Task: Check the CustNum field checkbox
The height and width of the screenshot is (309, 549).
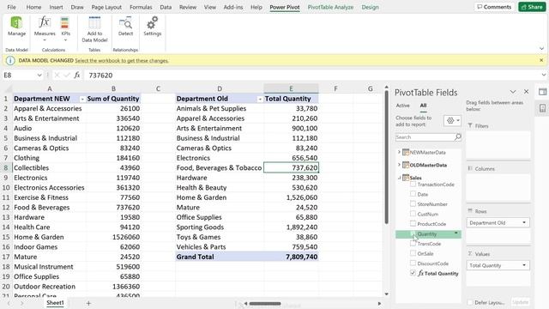Action: tap(413, 214)
